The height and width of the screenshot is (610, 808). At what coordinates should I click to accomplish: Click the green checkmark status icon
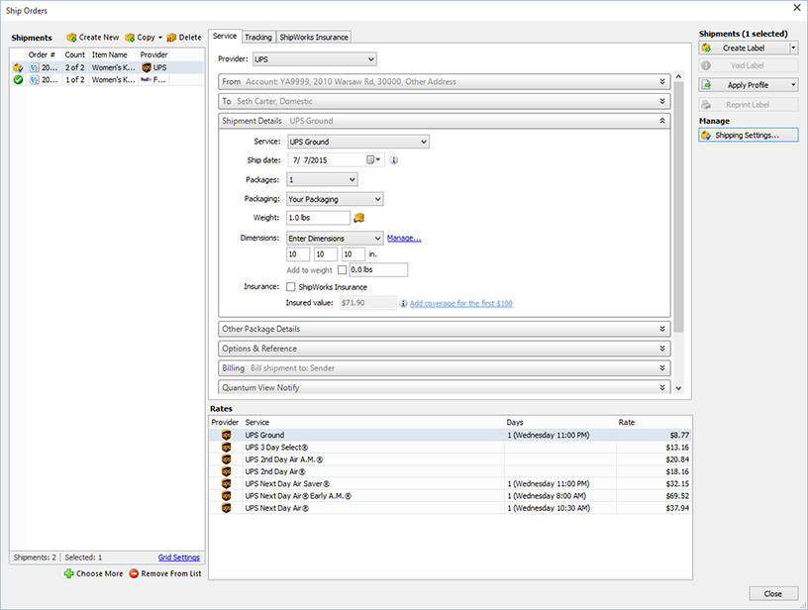pos(18,80)
